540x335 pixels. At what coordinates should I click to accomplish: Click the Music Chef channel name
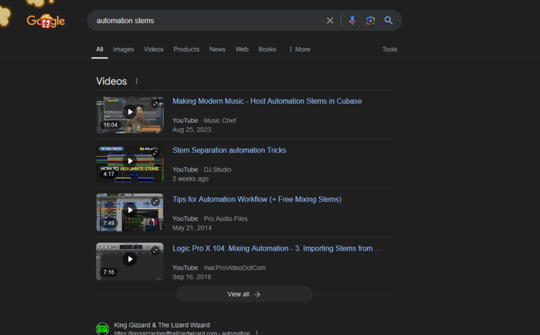[x=220, y=121]
